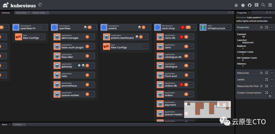Click the orange 37 warning badge on sock-shop
This screenshot has height=134, width=275.
click(x=188, y=27)
